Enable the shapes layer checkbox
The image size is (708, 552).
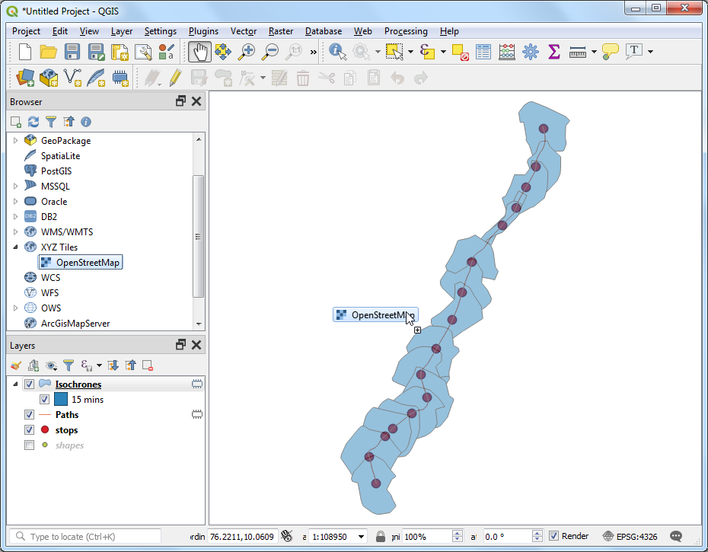pos(30,445)
